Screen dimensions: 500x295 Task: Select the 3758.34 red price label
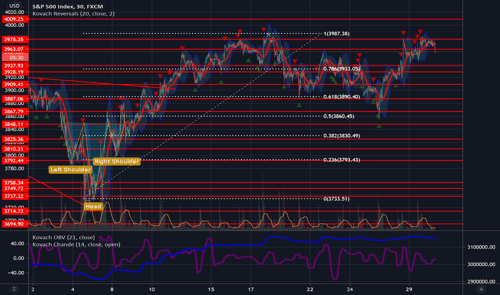click(15, 183)
